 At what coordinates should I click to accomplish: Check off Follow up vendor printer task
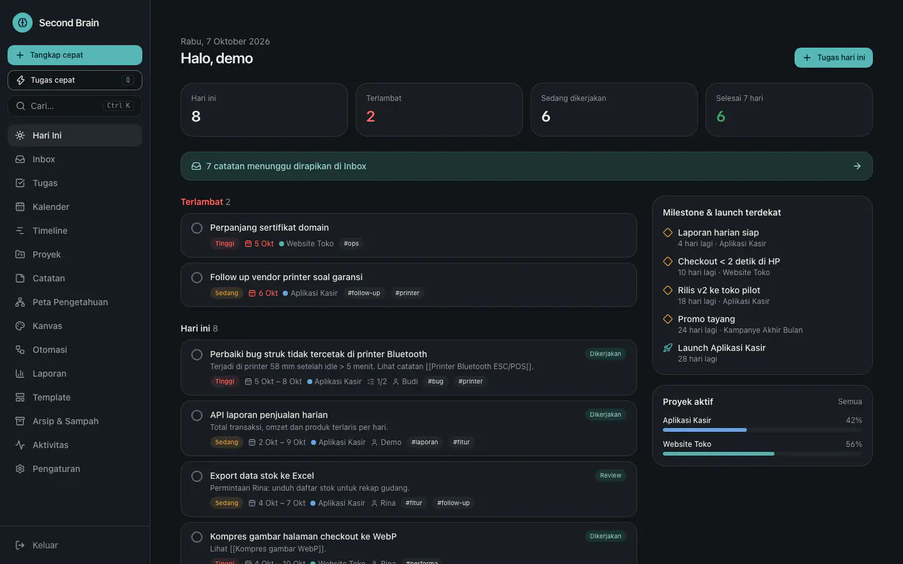[x=197, y=278]
